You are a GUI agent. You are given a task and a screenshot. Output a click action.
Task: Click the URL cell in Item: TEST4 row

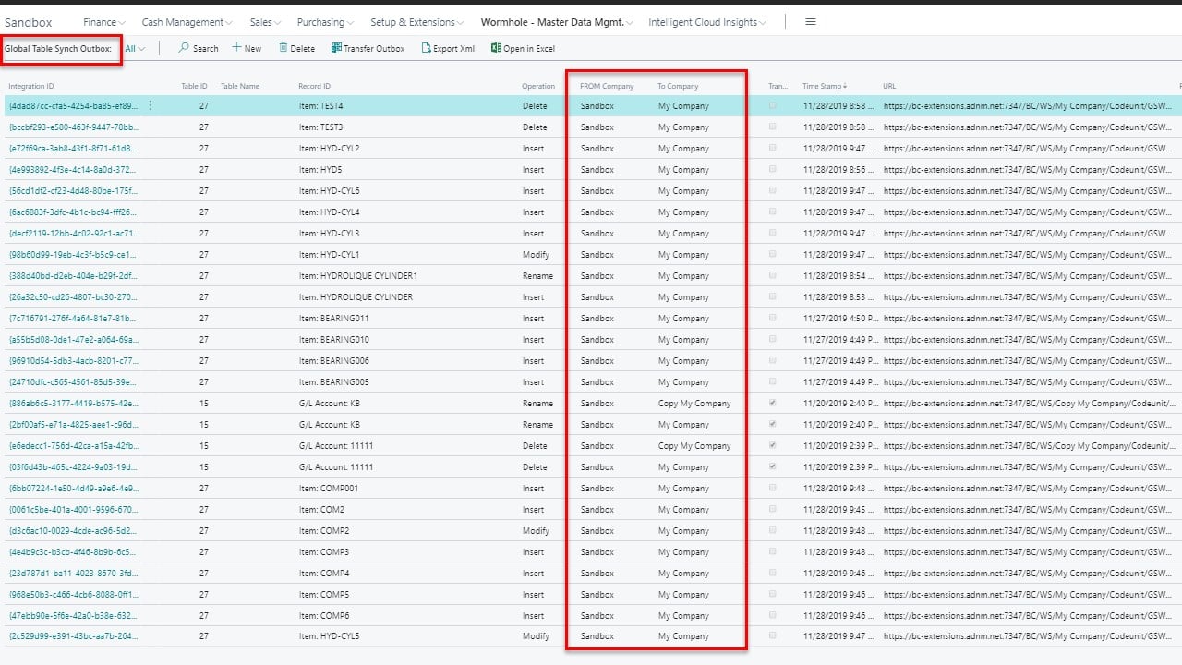click(1030, 106)
